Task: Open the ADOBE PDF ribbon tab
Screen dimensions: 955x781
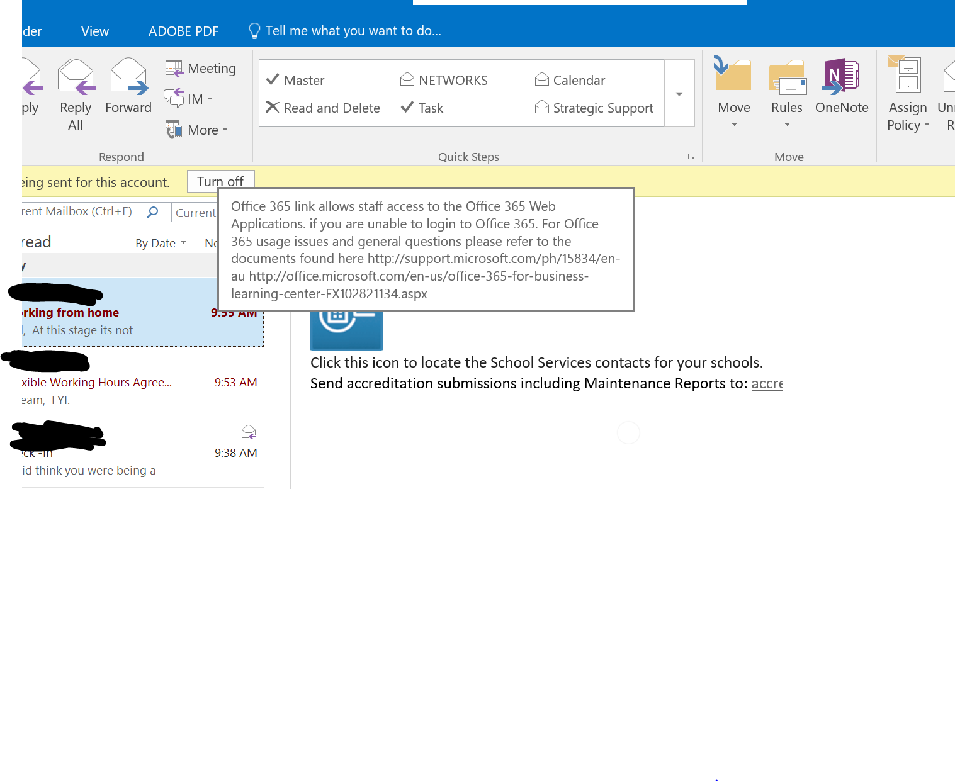Action: click(183, 31)
